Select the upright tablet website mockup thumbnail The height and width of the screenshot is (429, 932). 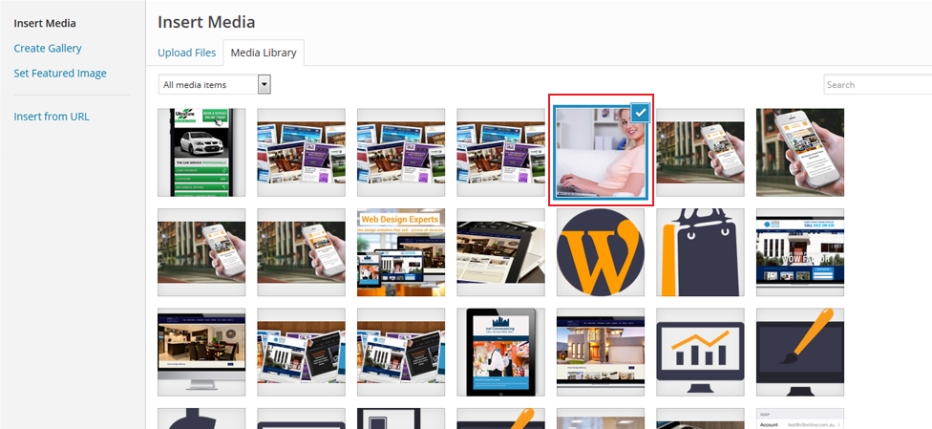pyautogui.click(x=500, y=352)
